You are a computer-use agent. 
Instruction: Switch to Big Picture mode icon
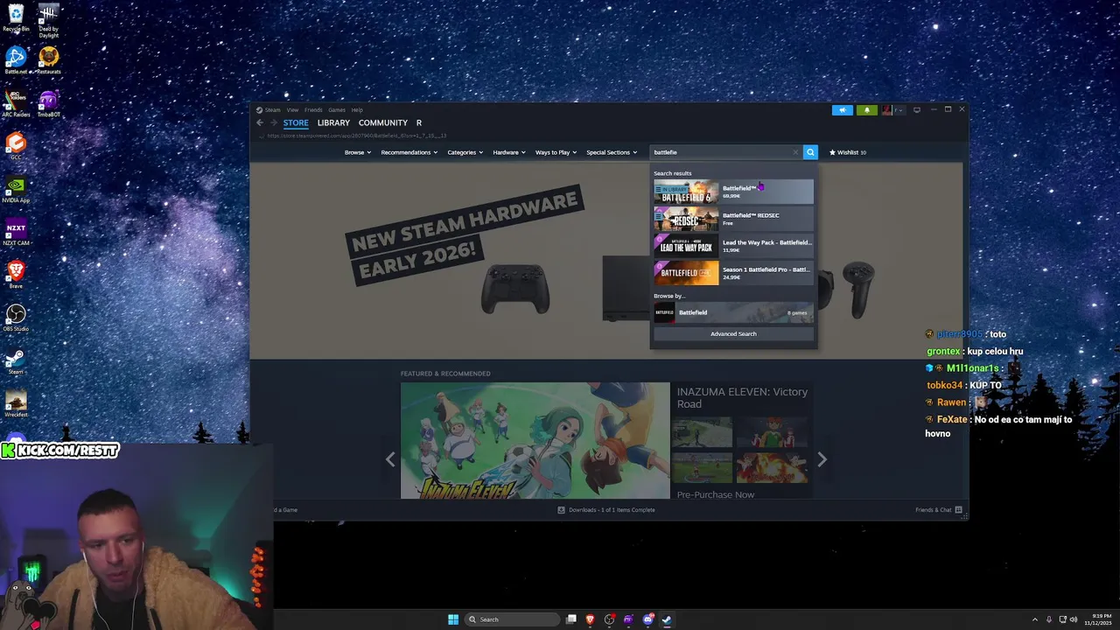click(917, 110)
